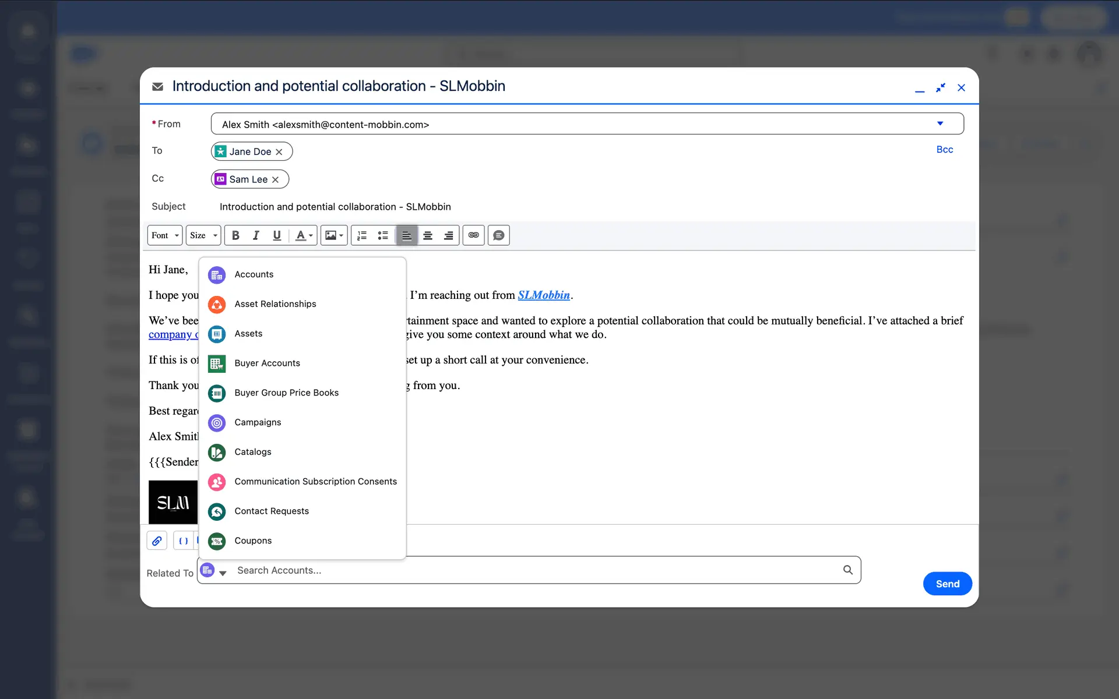Screen dimensions: 1119x699
Task: Insert merge field with curly braces icon
Action: (x=183, y=541)
